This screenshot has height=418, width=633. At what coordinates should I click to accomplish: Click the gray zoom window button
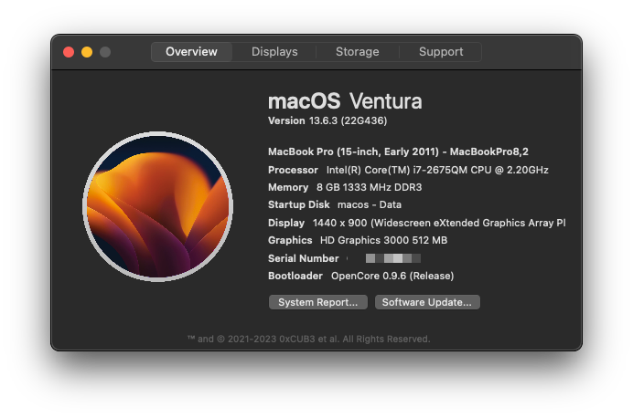coord(105,52)
